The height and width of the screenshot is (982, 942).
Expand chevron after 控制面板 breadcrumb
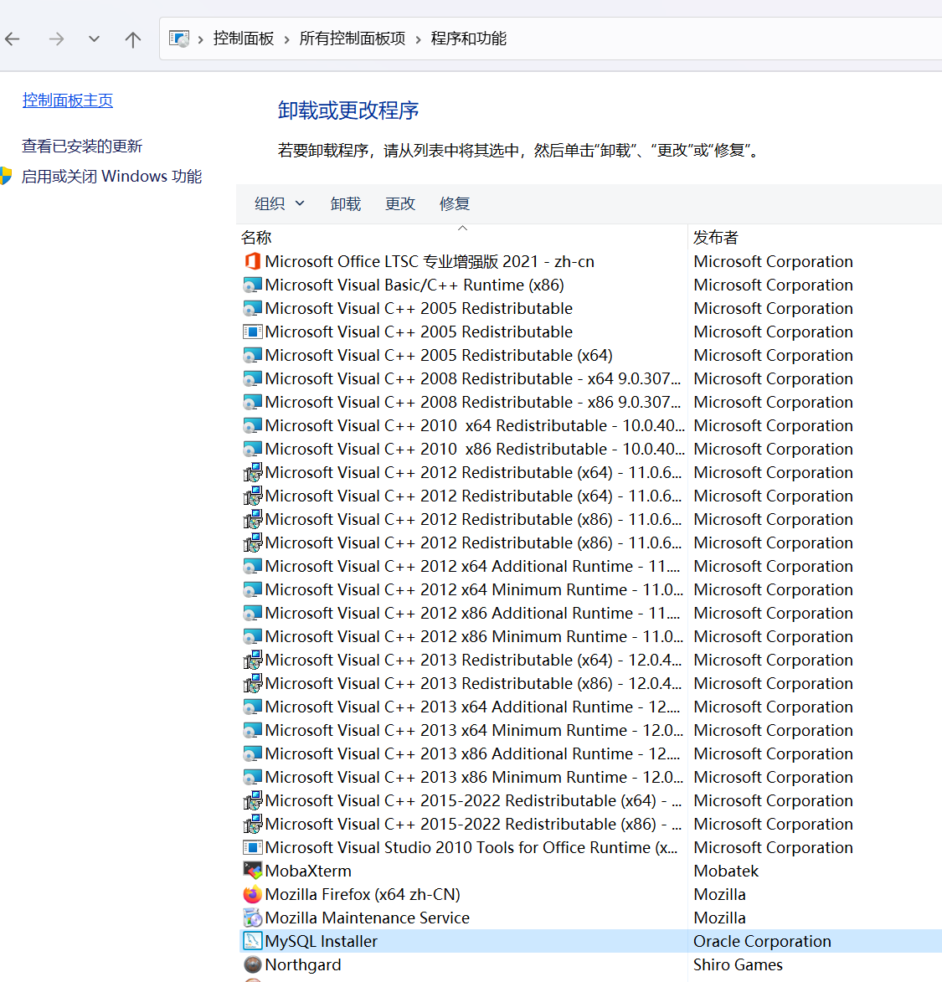(x=287, y=39)
